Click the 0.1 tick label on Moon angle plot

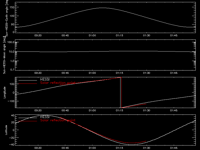tap(12, 69)
